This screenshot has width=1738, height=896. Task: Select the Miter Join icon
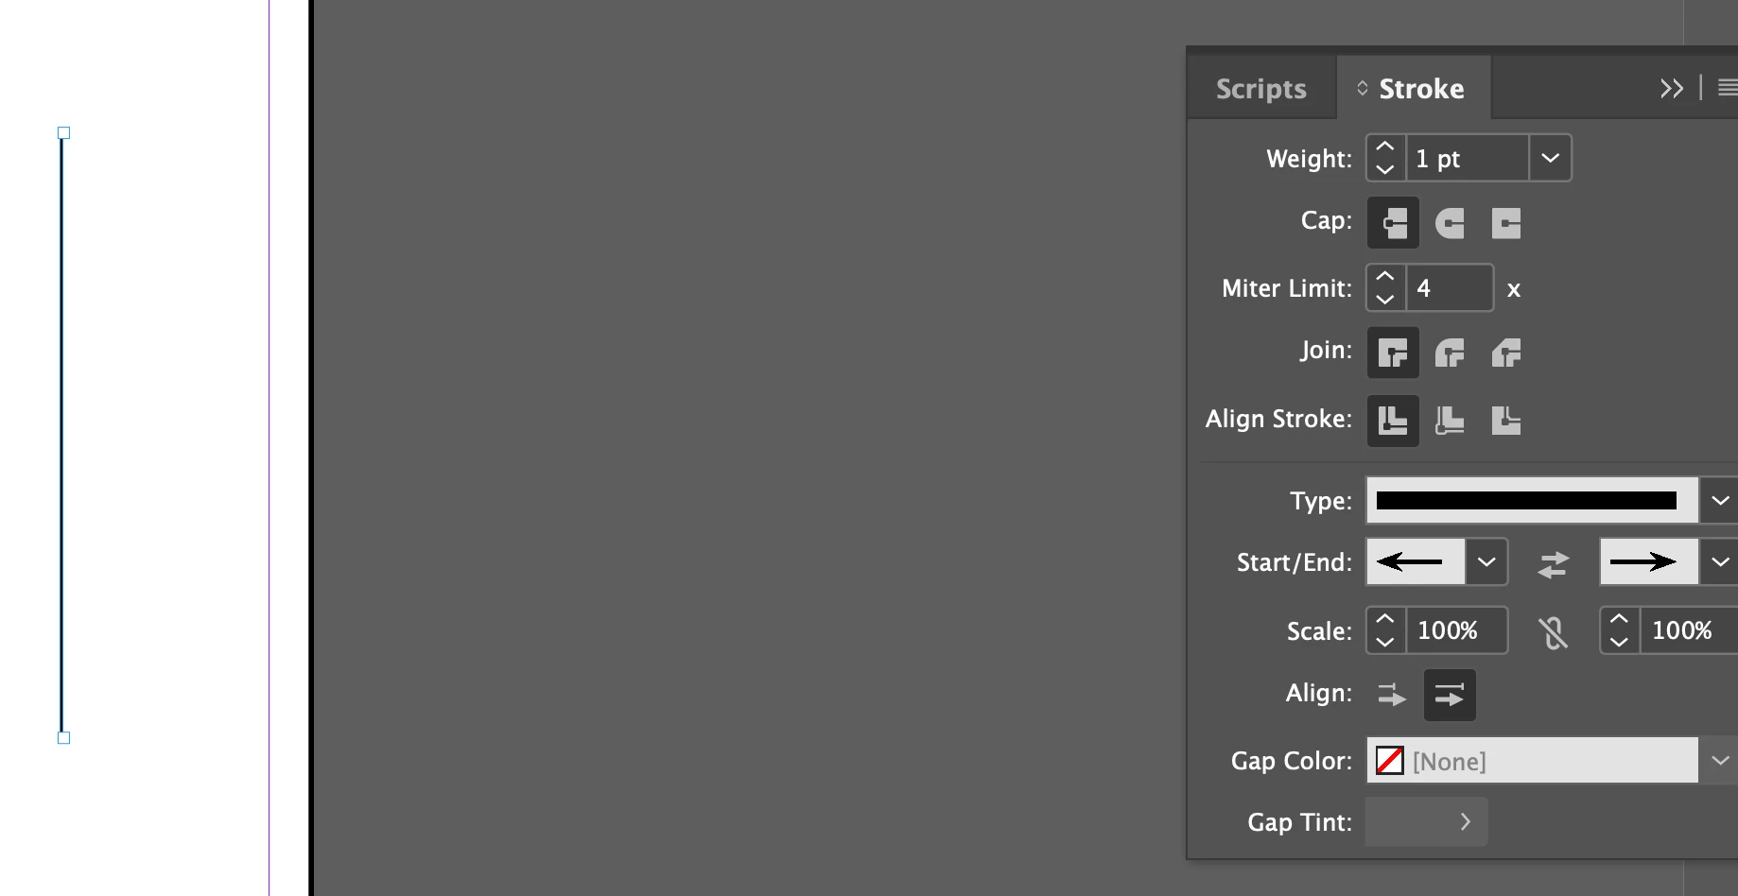click(x=1393, y=353)
